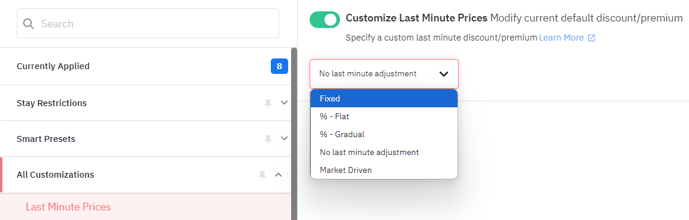Screen dimensions: 689x220
Task: Pick the Market Driven option
Action: [x=384, y=170]
